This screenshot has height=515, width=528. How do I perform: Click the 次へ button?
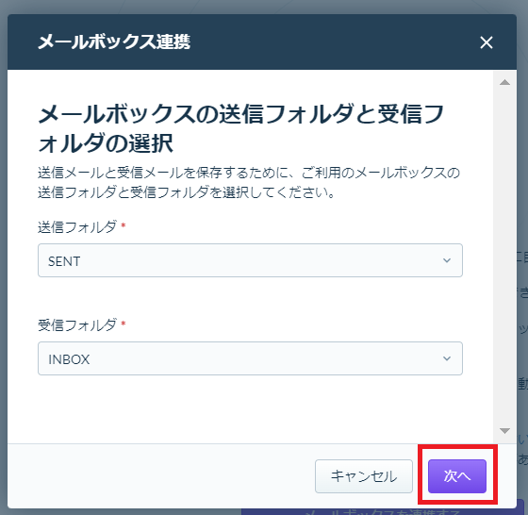[x=457, y=476]
